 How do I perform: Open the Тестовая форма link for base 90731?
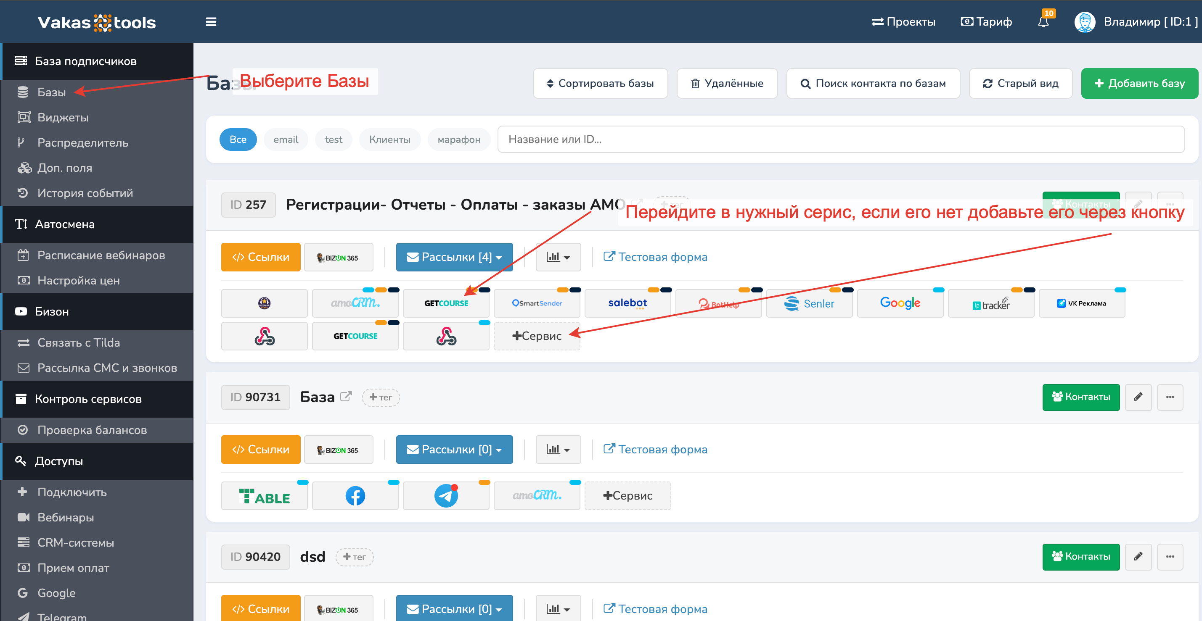[655, 450]
